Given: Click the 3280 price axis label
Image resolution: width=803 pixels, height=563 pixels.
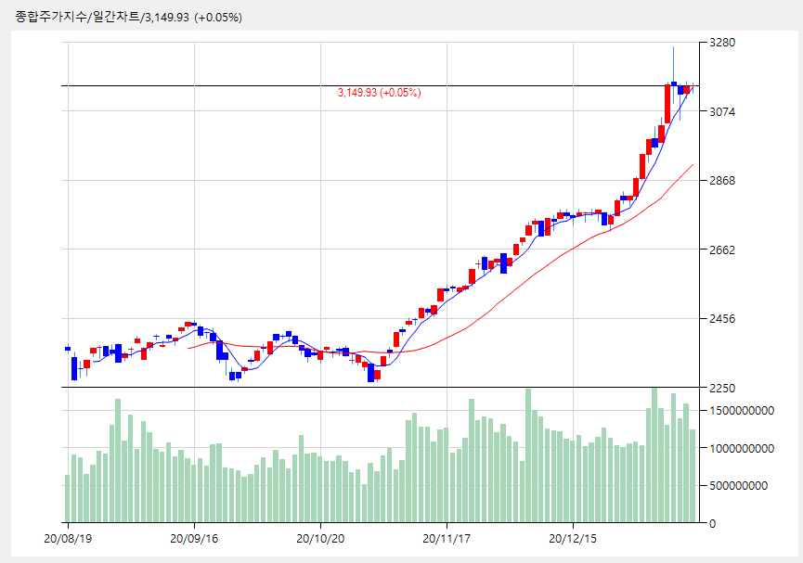Looking at the screenshot, I should tap(722, 43).
